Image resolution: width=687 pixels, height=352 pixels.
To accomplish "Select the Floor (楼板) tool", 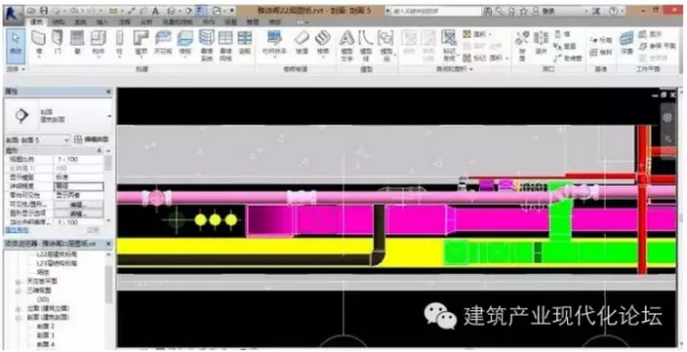I will tap(184, 43).
